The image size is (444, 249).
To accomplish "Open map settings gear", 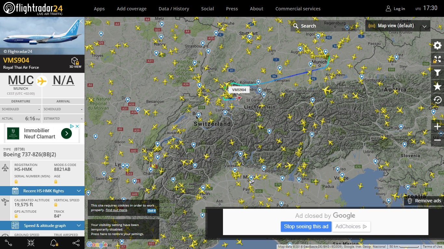I will (437, 46).
